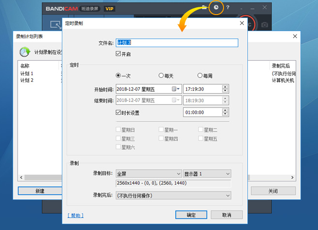Viewport: 318px width, 230px height.
Task: Select the screen rectangle recording mode icon
Action: 56,25
